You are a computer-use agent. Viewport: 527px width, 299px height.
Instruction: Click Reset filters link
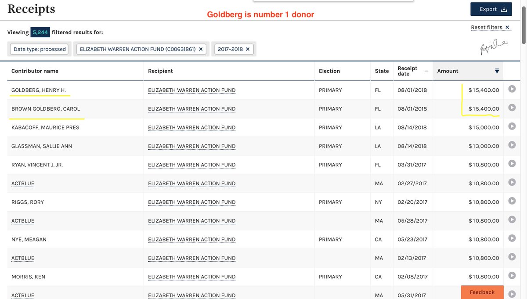pos(490,27)
